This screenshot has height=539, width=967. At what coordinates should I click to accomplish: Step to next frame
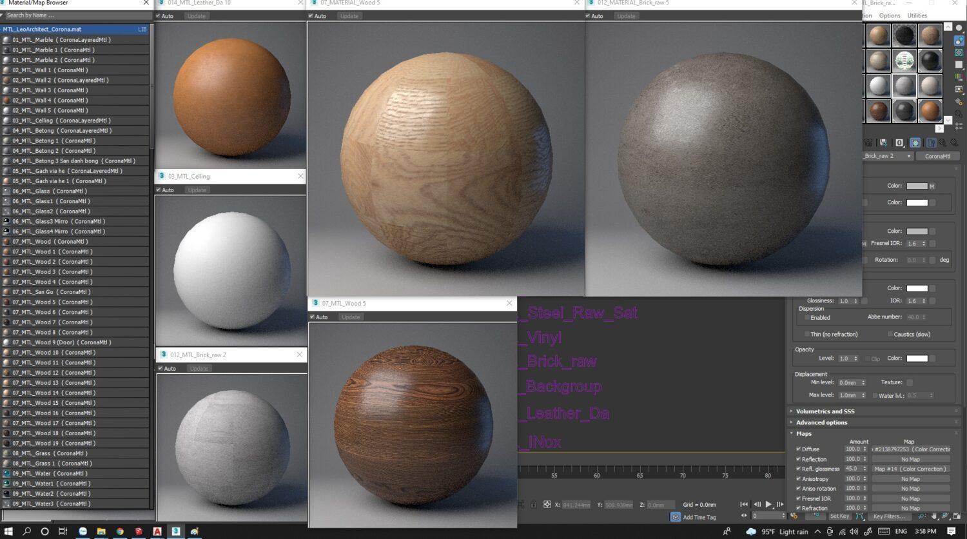point(779,504)
